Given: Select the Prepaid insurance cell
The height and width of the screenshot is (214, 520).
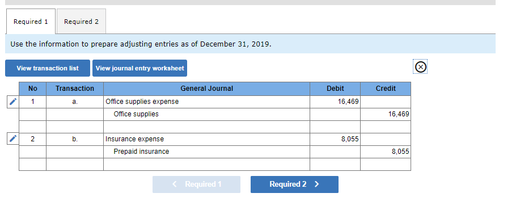Looking at the screenshot, I should (x=206, y=152).
